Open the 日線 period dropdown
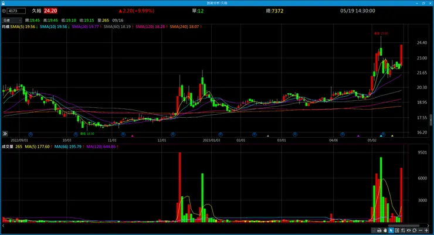 (12, 21)
